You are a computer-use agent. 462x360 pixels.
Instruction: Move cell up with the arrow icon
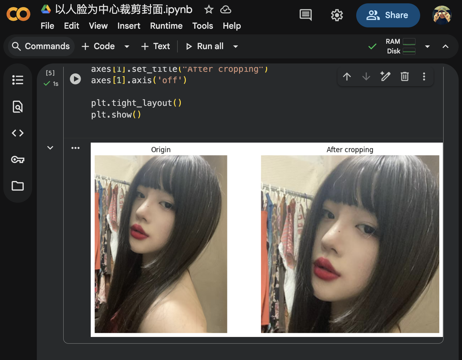pos(347,77)
